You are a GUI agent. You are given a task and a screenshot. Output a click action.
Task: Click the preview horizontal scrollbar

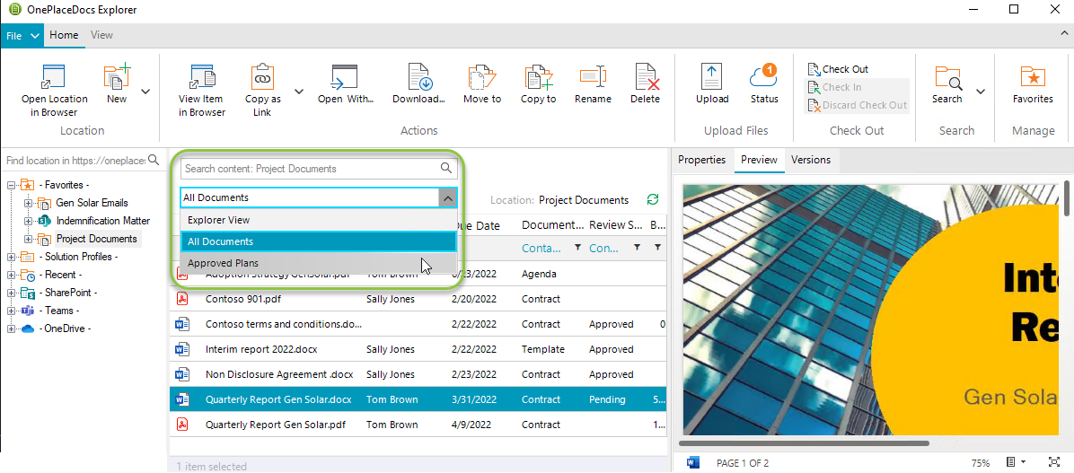point(805,442)
